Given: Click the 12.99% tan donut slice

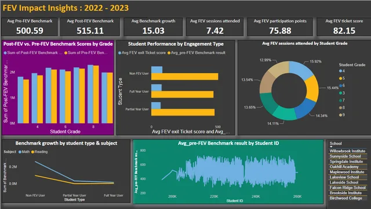Looking at the screenshot, I should pos(279,68).
